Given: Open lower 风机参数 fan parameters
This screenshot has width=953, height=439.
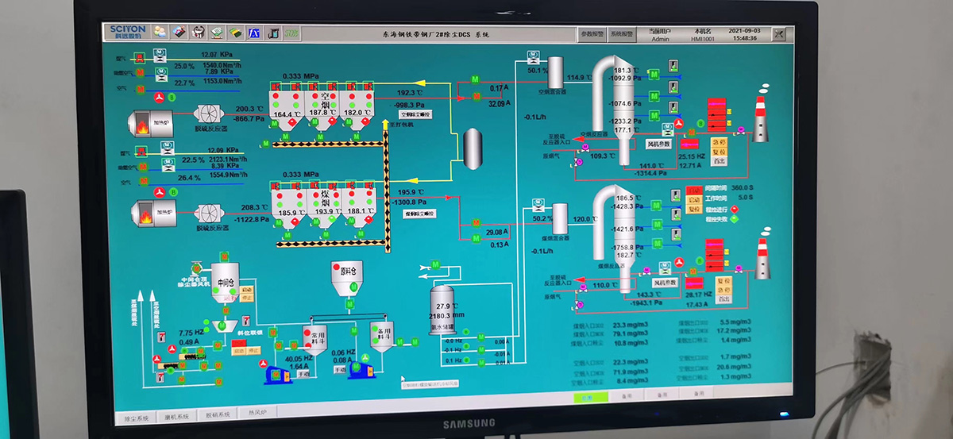Looking at the screenshot, I should coord(664,283).
